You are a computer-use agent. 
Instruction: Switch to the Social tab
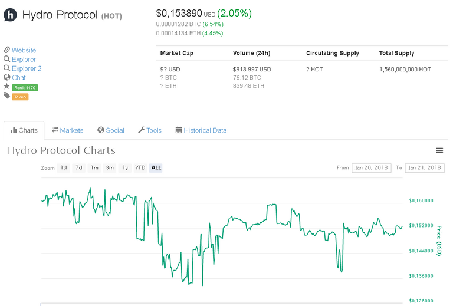click(x=111, y=130)
